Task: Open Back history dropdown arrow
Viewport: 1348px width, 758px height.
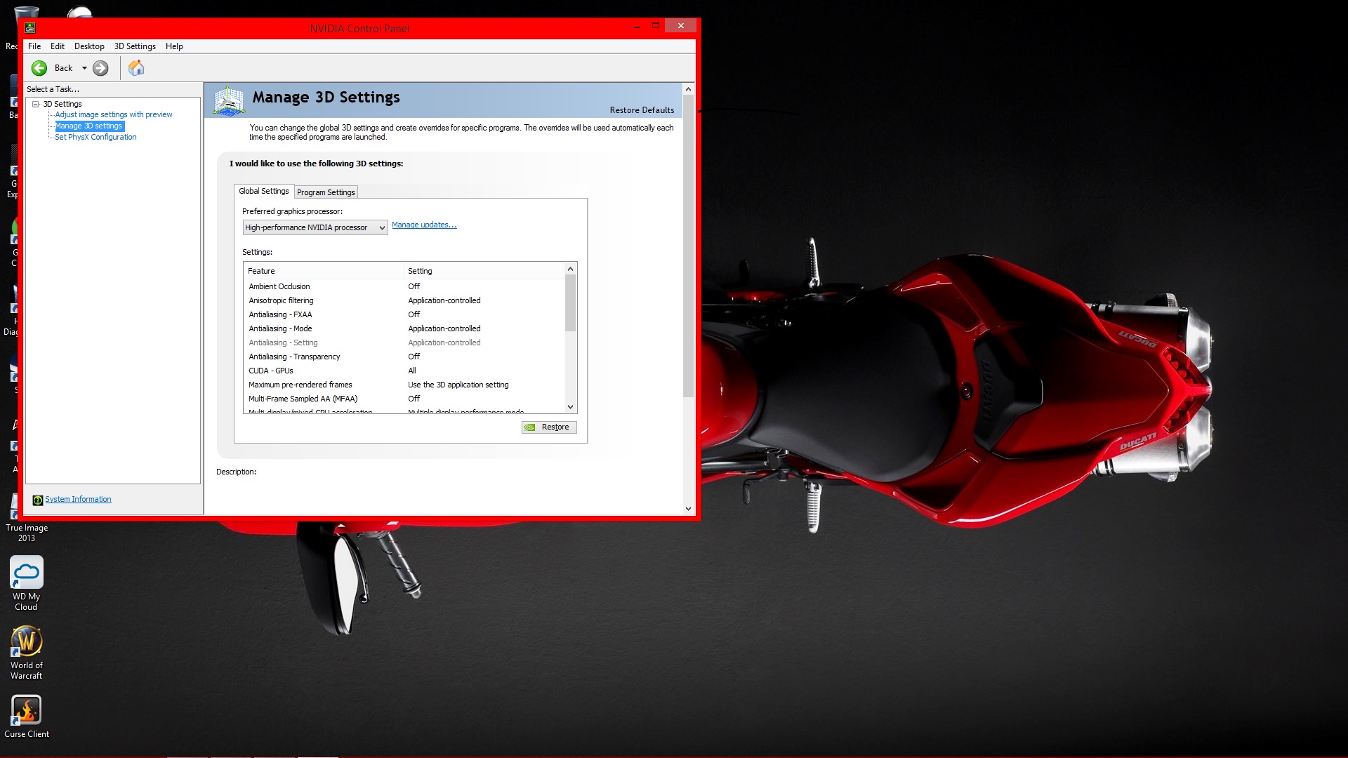Action: 84,68
